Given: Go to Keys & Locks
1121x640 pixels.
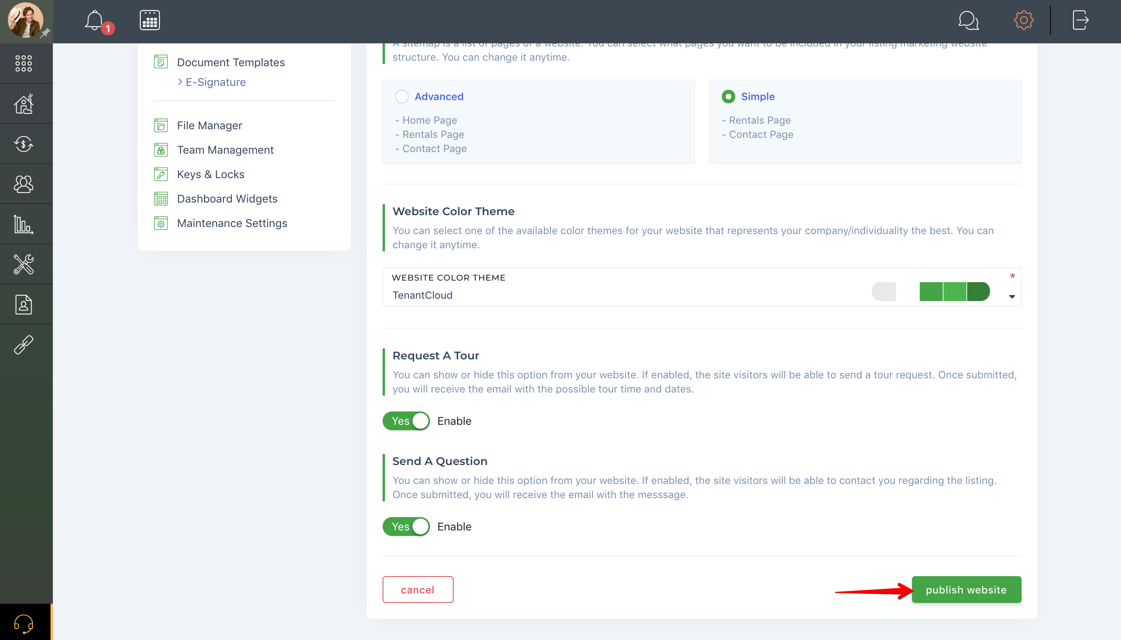Looking at the screenshot, I should coord(211,174).
